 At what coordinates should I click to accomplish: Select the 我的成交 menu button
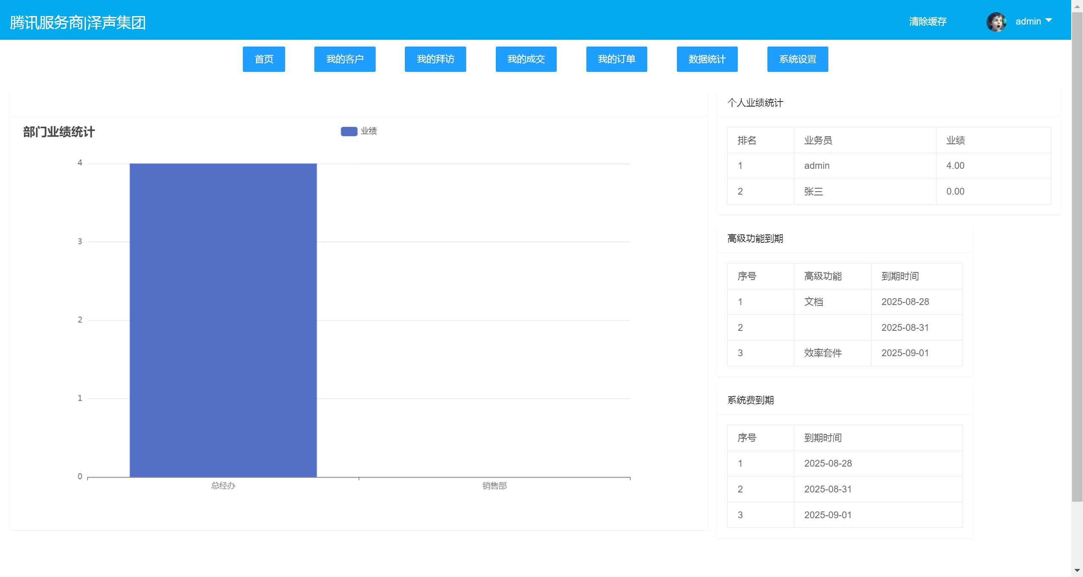click(x=526, y=59)
